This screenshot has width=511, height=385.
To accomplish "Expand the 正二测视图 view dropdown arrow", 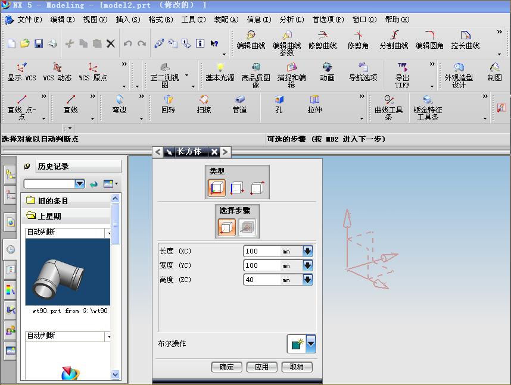I will [187, 75].
